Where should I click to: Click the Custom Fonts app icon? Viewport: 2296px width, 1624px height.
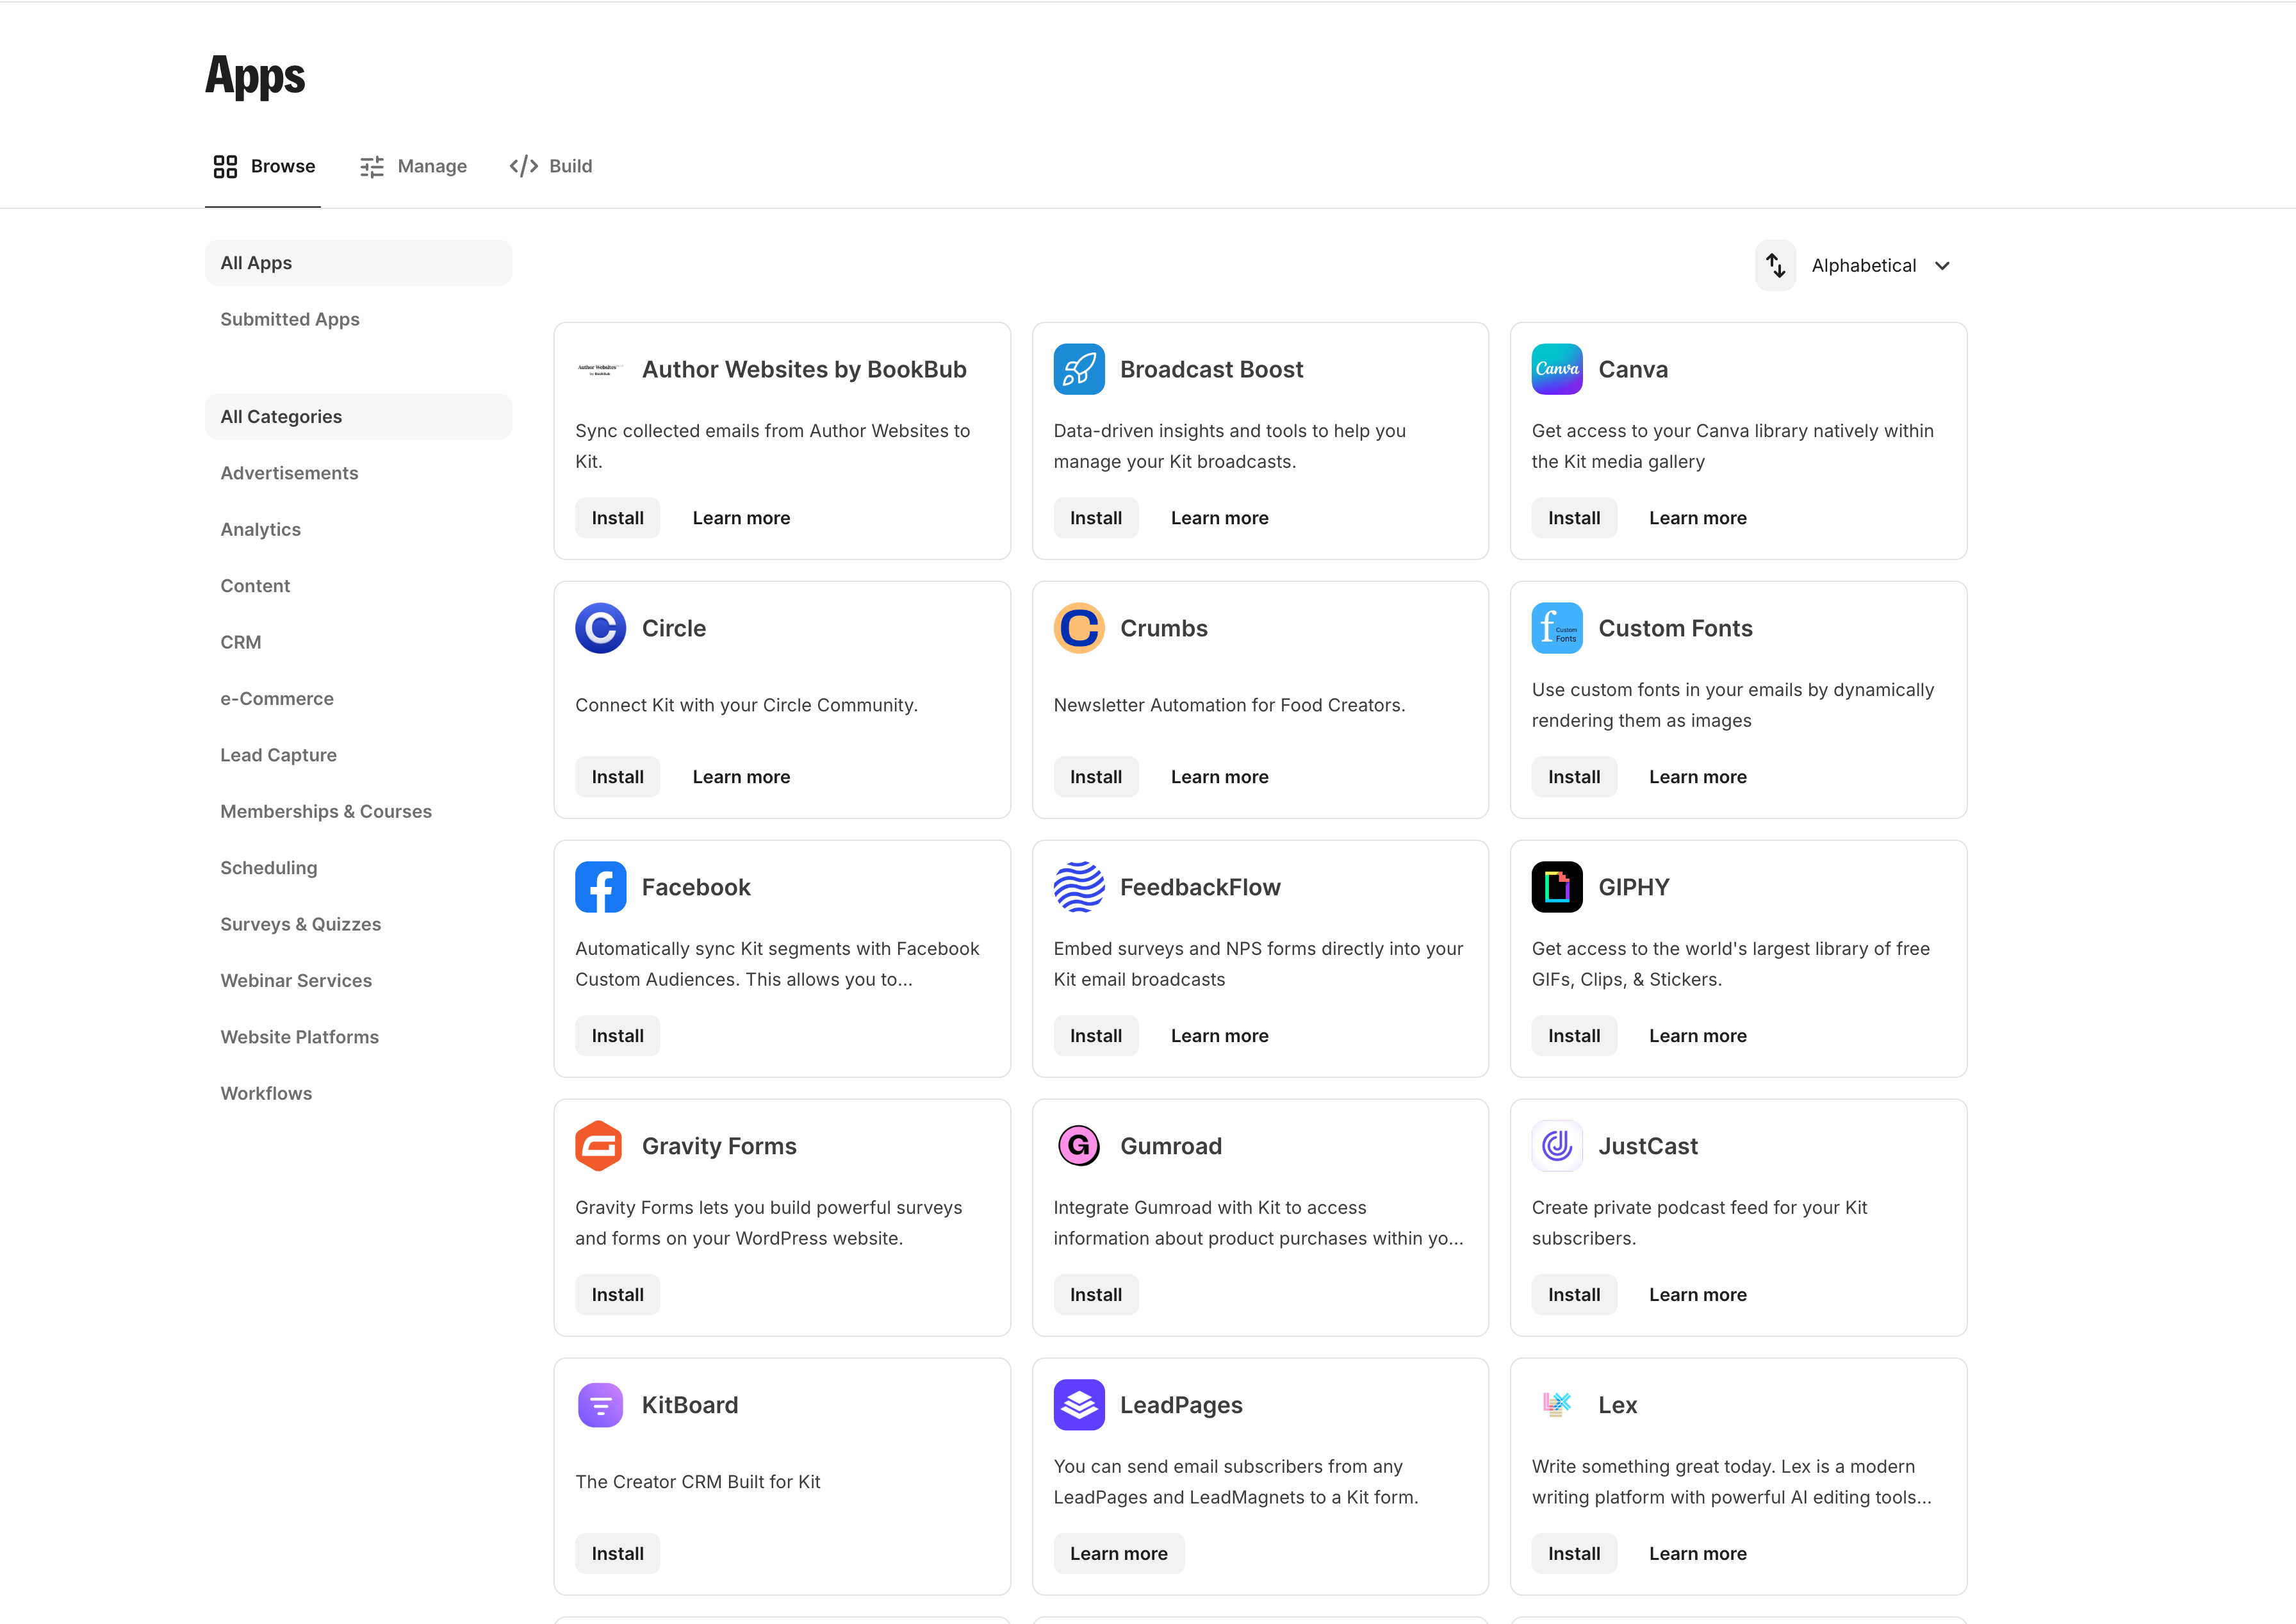tap(1557, 629)
